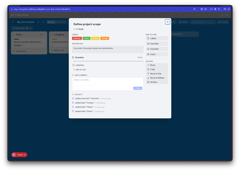
Task: Check the 'sadadsas' checklist item
Action: 73,65
